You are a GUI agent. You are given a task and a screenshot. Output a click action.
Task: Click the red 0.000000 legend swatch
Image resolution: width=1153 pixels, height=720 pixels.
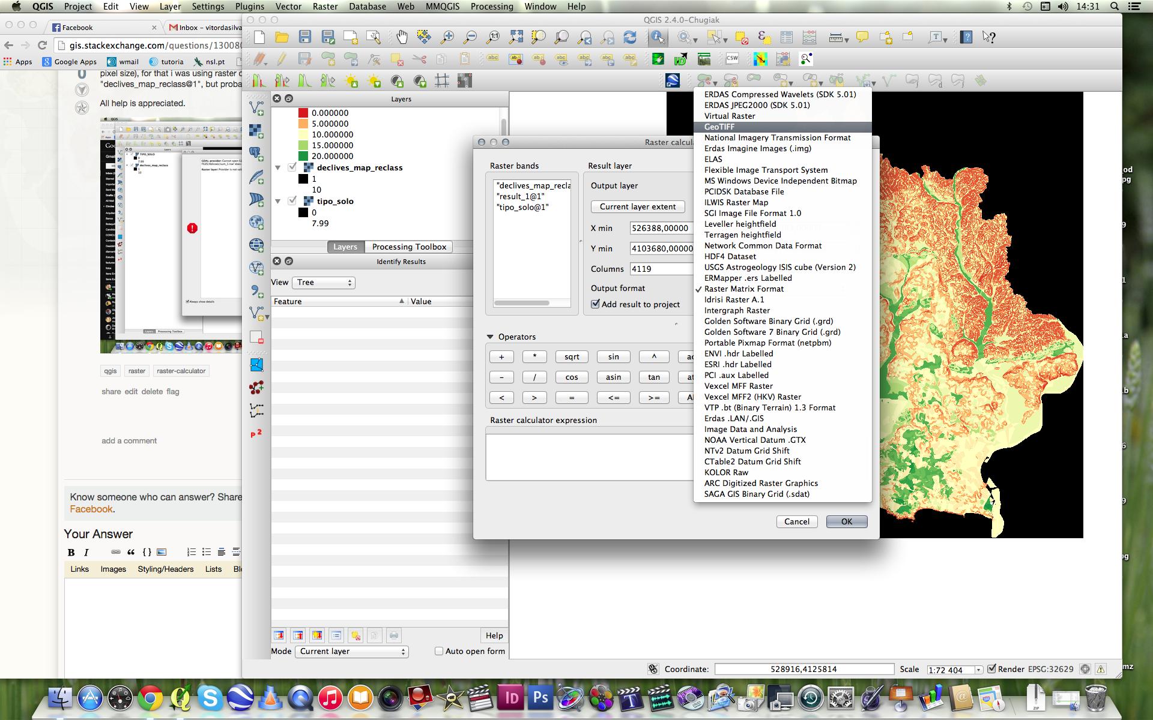coord(303,113)
